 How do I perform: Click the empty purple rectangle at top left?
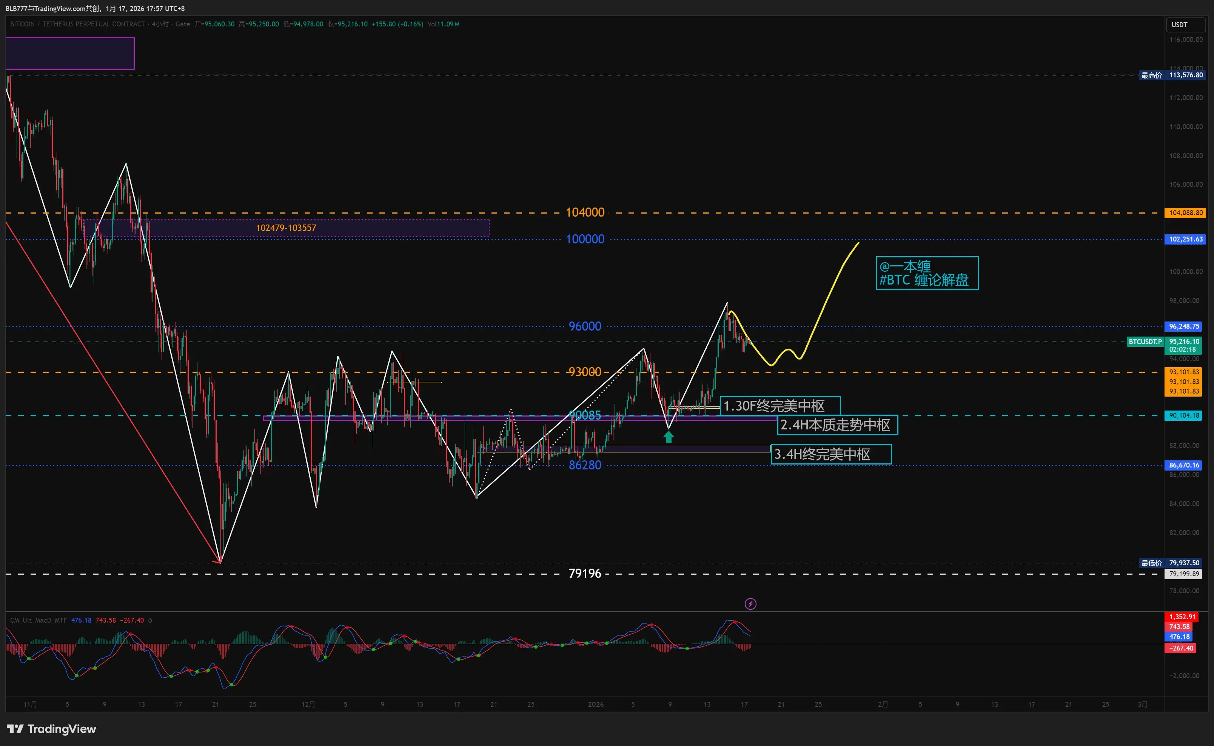pos(69,53)
